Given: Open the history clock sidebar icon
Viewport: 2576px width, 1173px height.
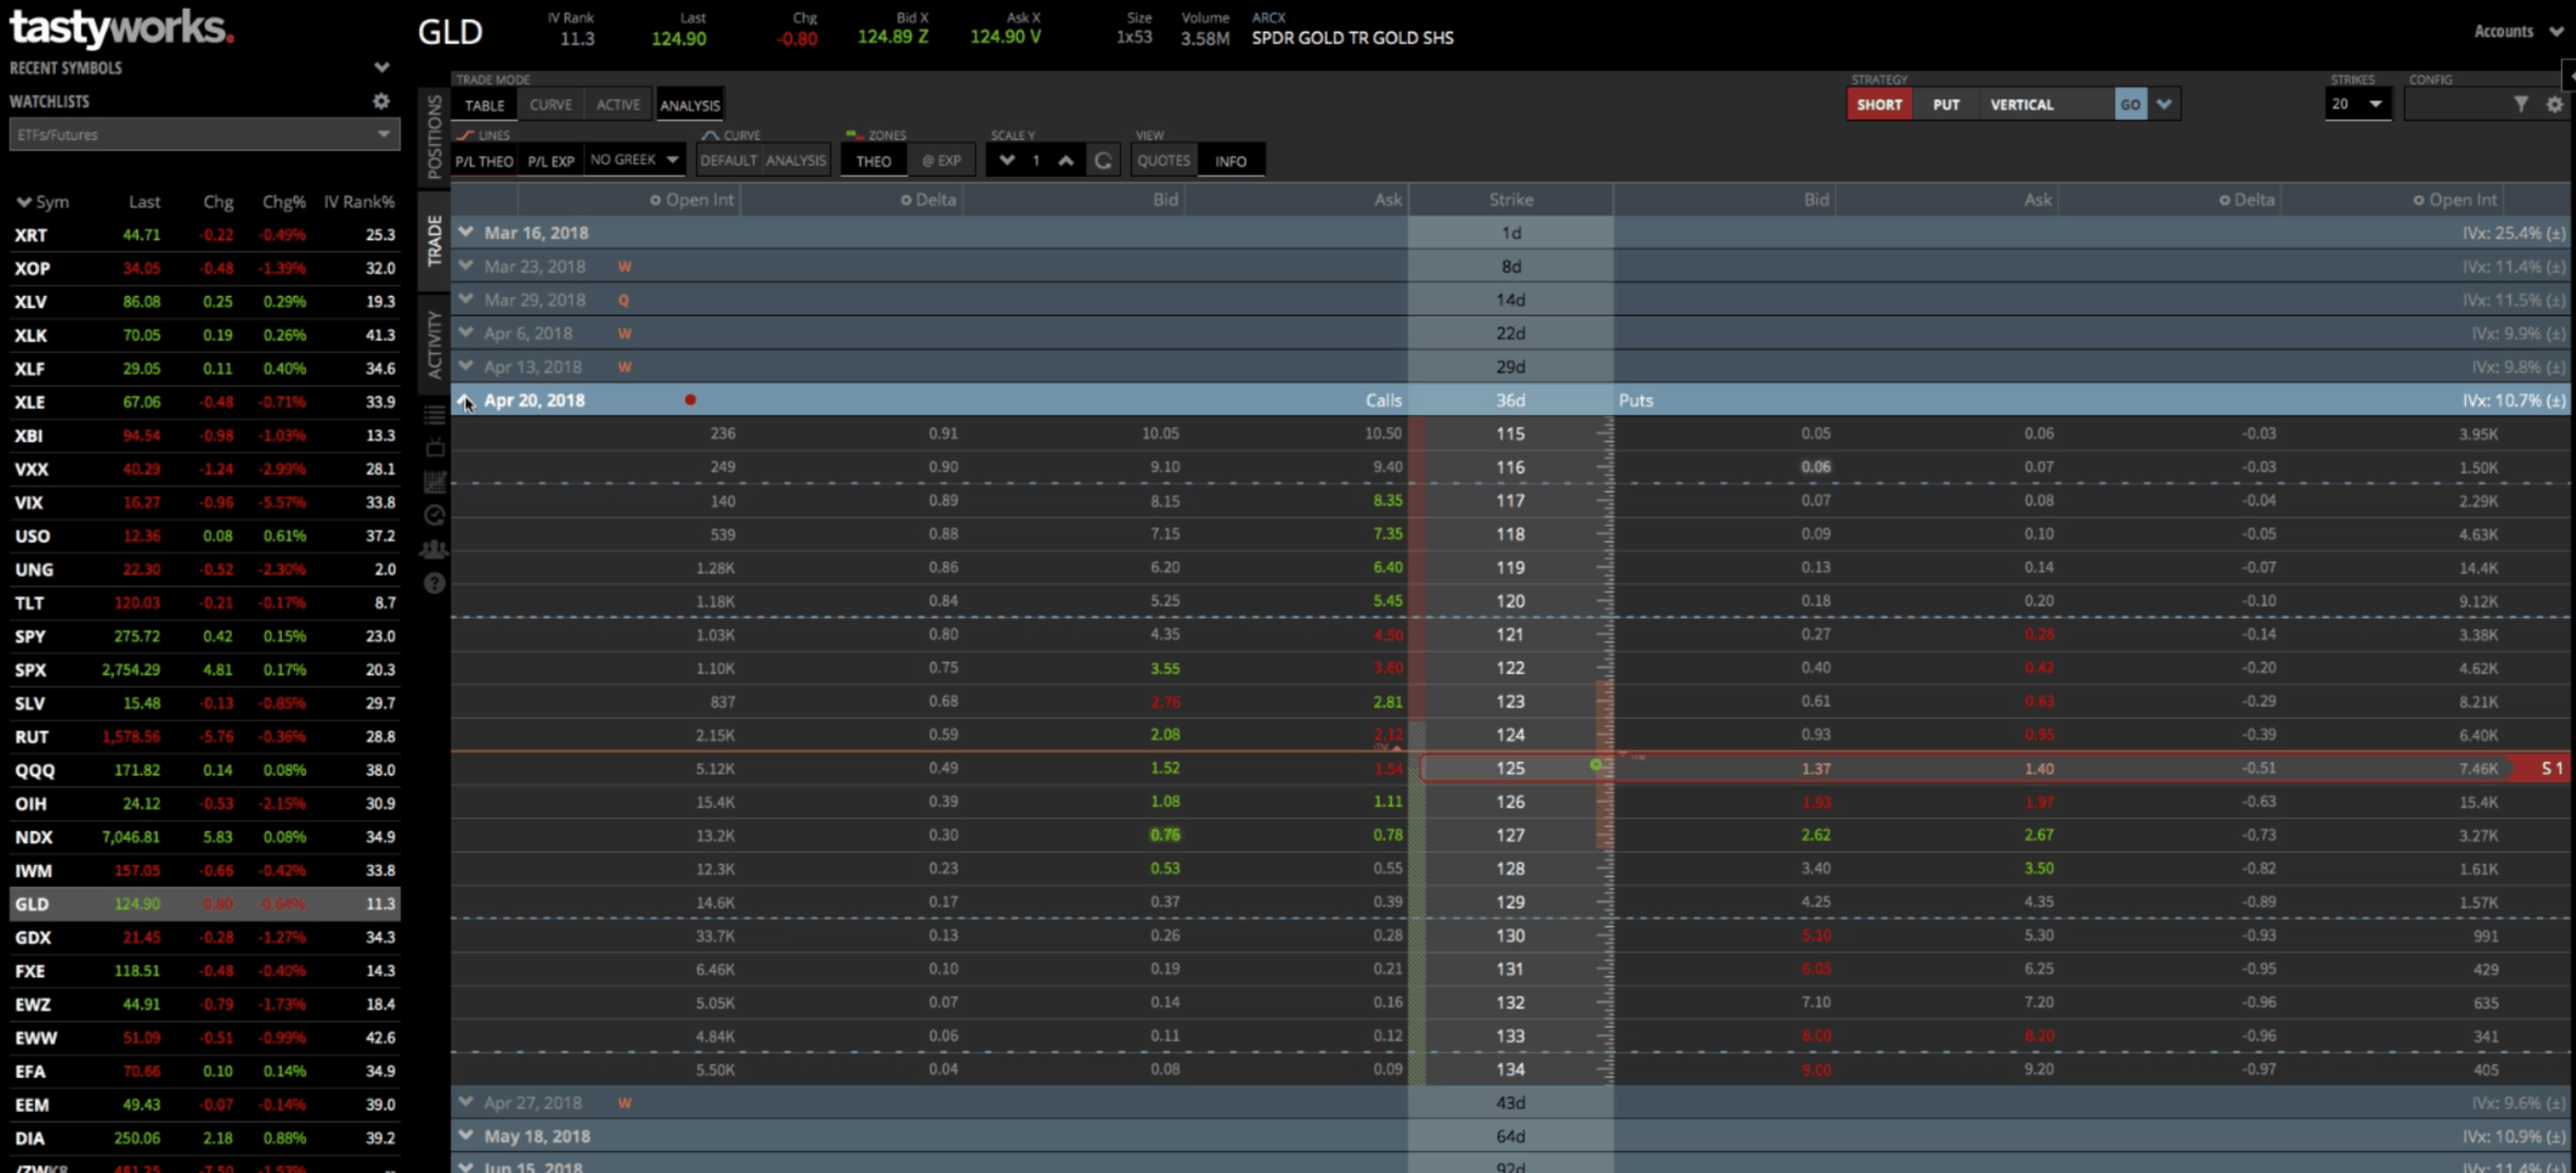Looking at the screenshot, I should tap(435, 515).
